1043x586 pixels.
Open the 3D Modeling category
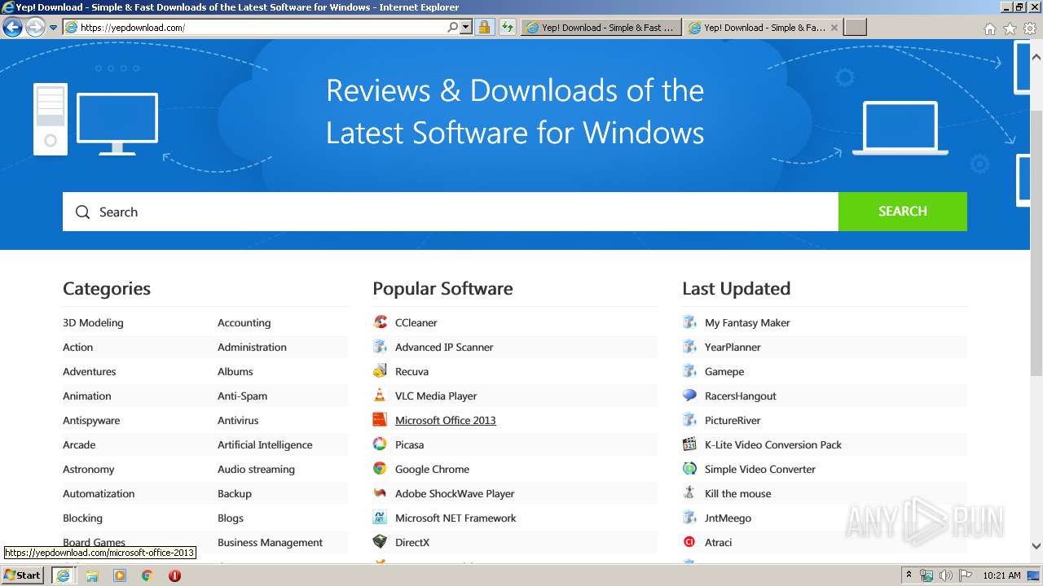click(93, 322)
